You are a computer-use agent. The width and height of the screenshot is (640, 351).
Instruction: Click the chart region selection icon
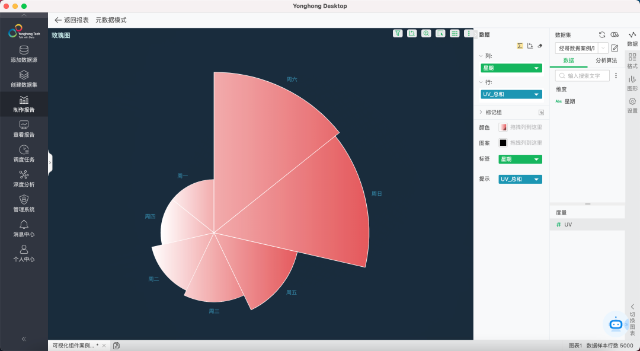coord(440,34)
